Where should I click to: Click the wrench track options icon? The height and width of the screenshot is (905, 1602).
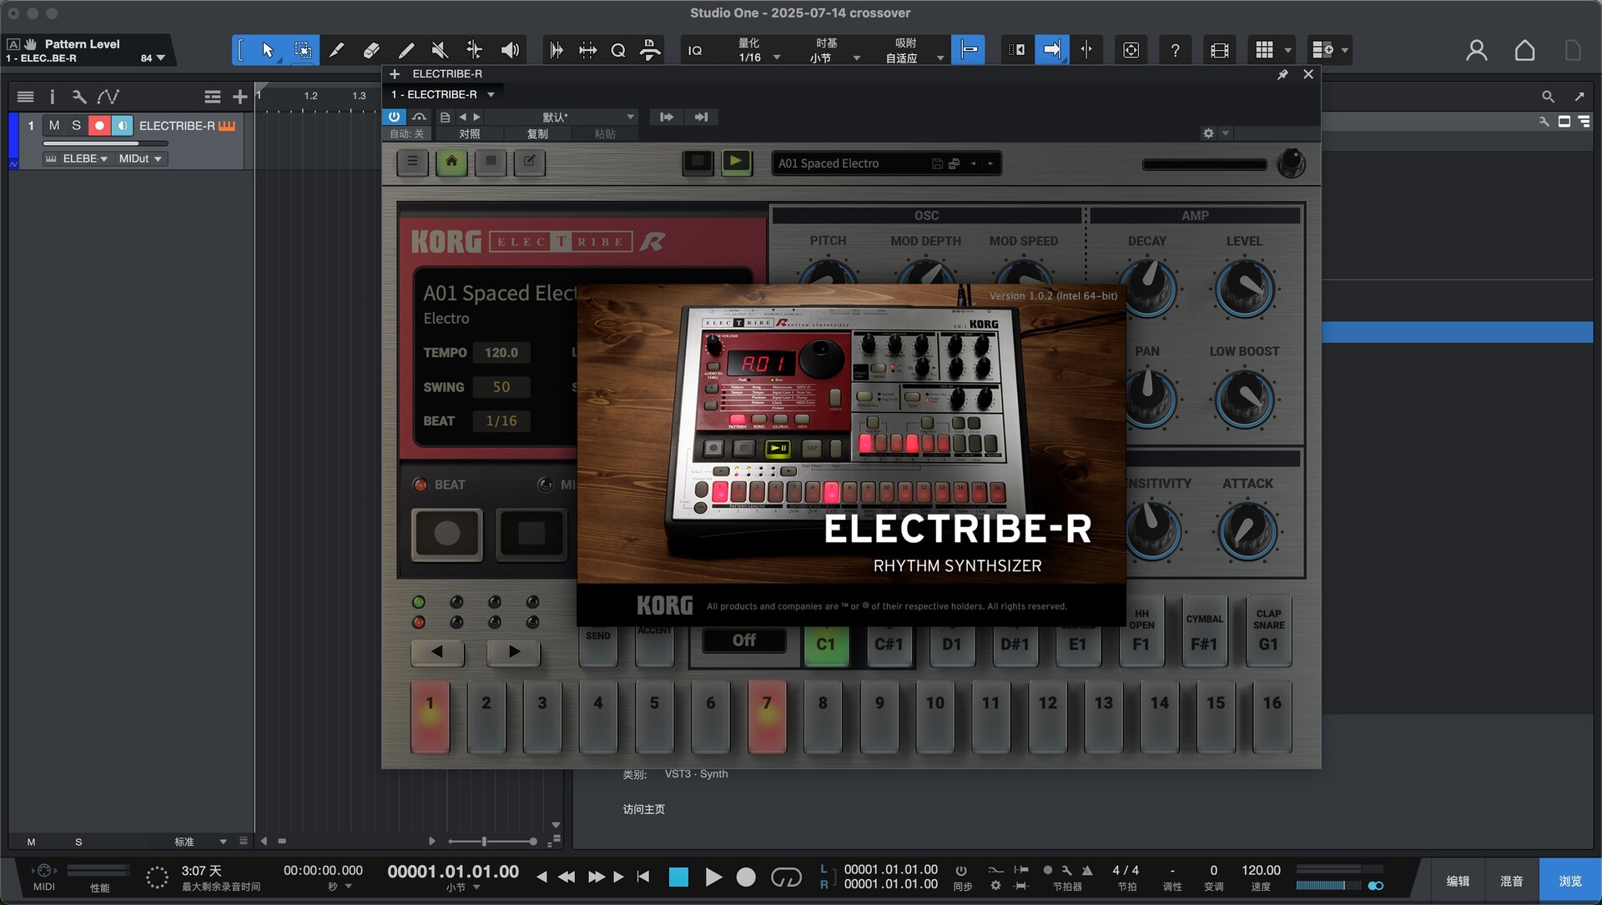tap(79, 97)
